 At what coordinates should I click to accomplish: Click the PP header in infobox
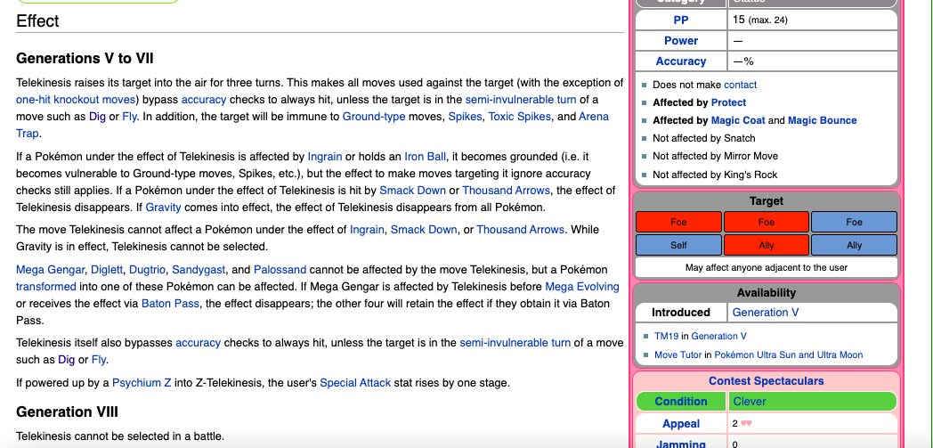pos(680,20)
